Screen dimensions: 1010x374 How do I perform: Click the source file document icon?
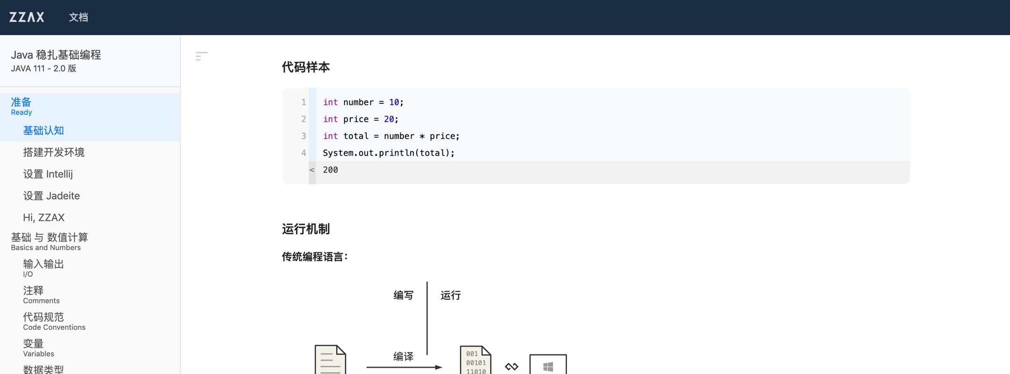point(330,360)
